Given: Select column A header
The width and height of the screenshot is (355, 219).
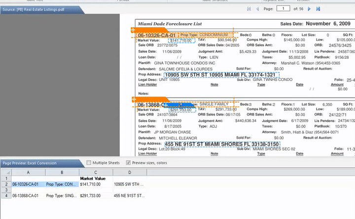Looking at the screenshot, I should pyautogui.click(x=28, y=172).
